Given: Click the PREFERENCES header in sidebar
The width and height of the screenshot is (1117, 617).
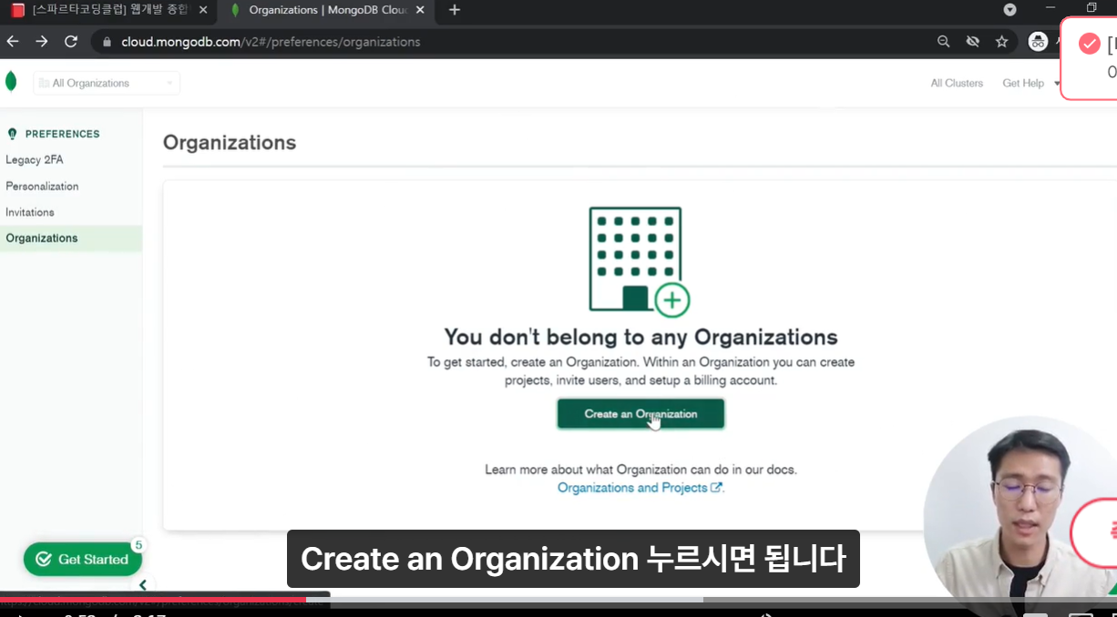Looking at the screenshot, I should point(63,134).
